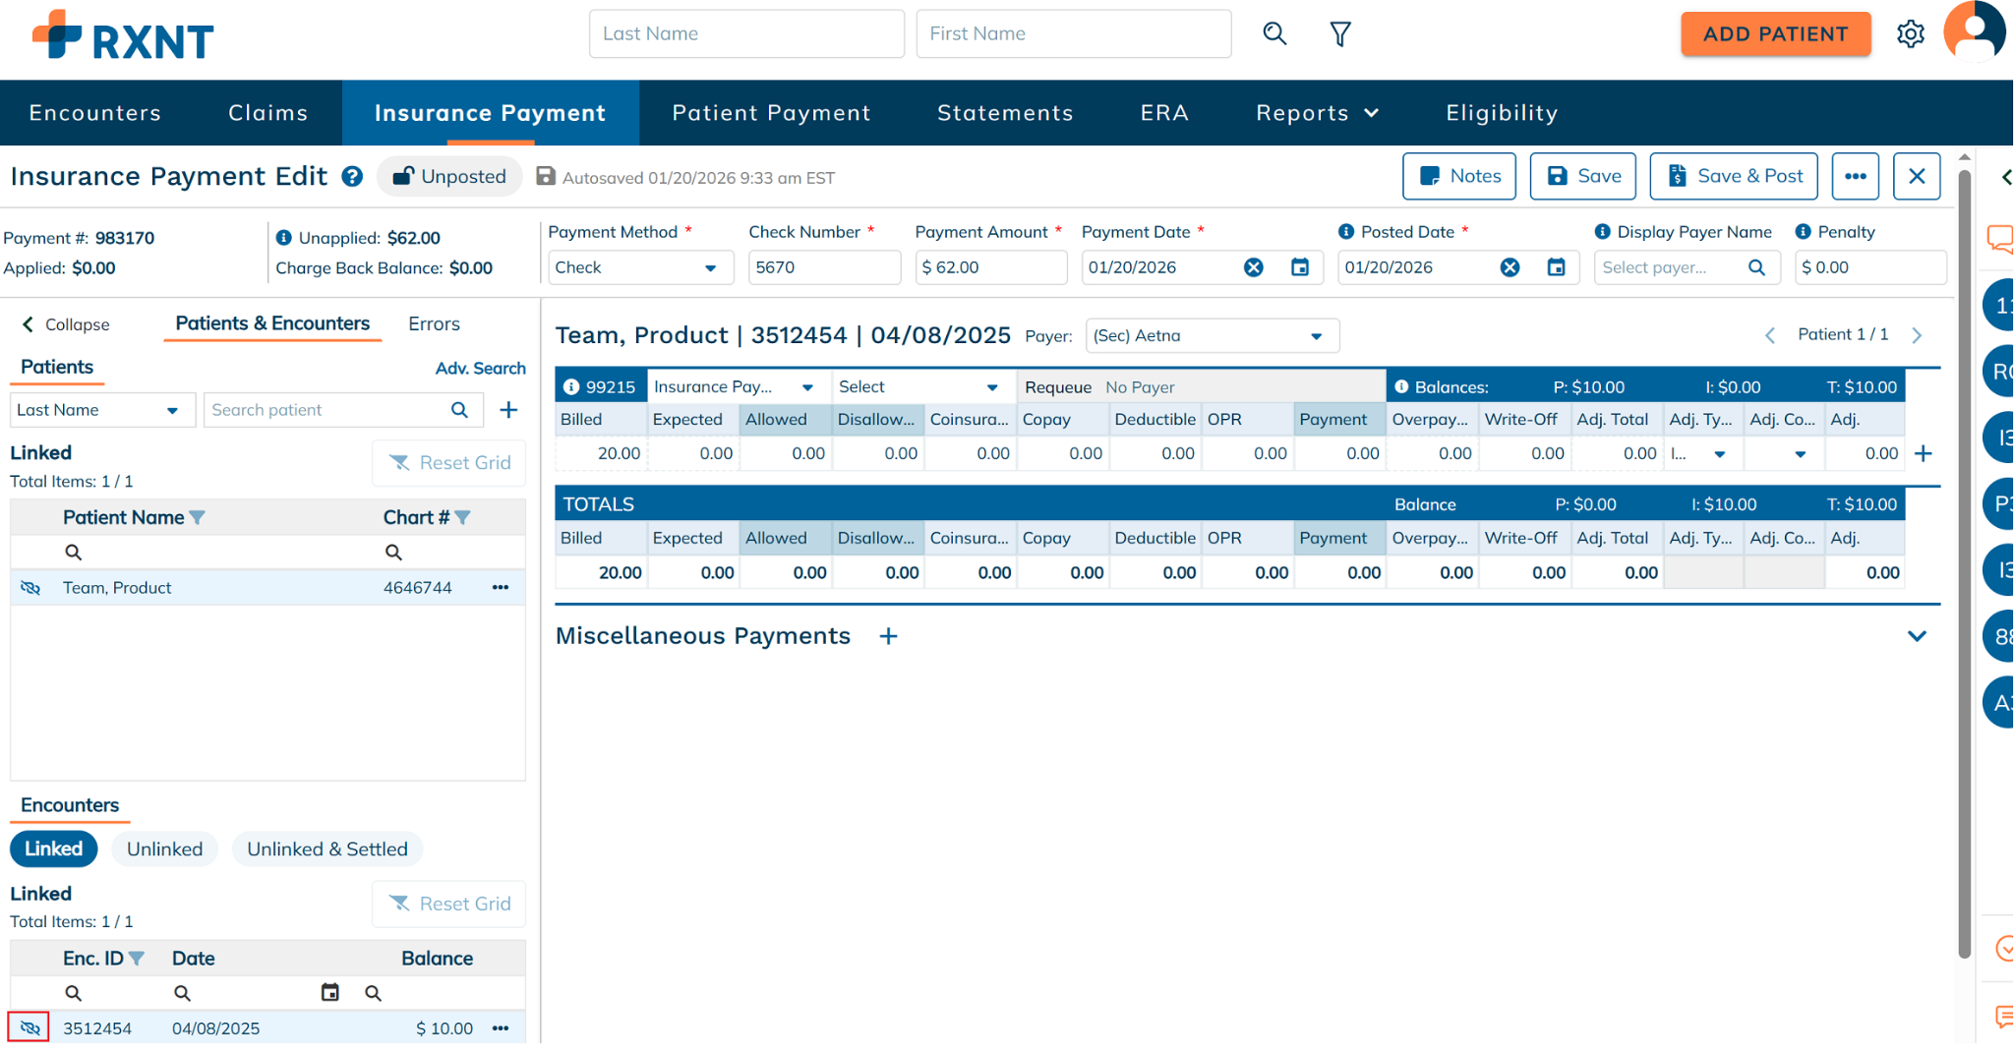Add a patient with the plus icon
Viewport: 2014px width, 1054px height.
click(x=508, y=410)
